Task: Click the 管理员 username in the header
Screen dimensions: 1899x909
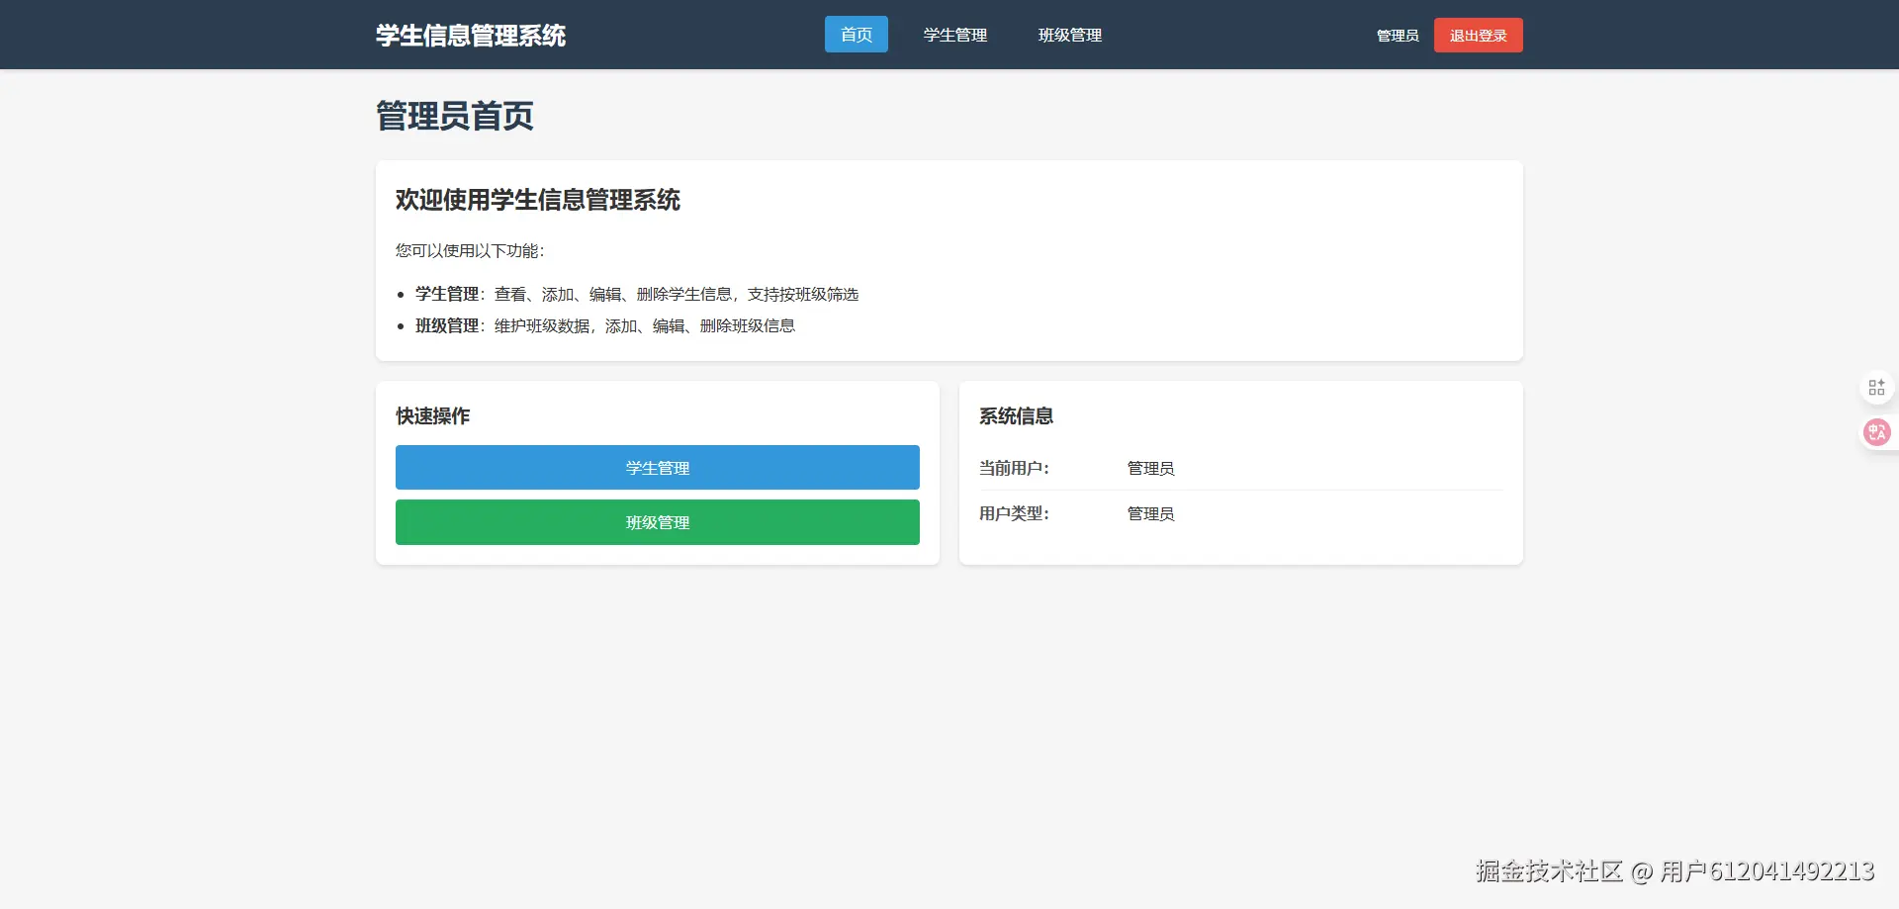Action: (1398, 36)
